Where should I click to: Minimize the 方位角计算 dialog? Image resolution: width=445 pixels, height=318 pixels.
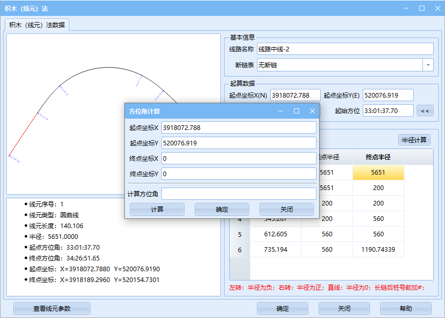click(281, 111)
